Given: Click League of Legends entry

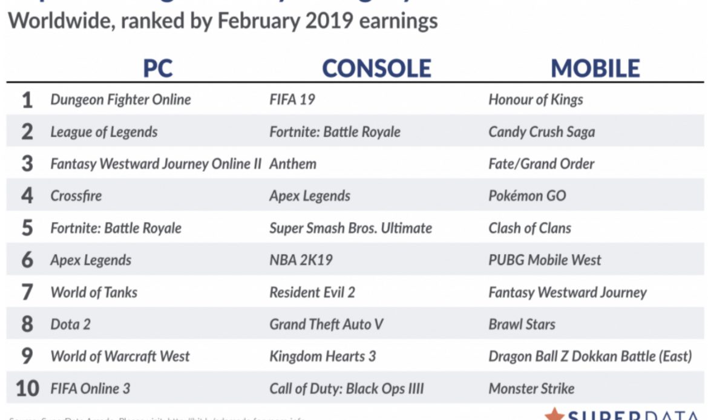Looking at the screenshot, I should point(104,132).
